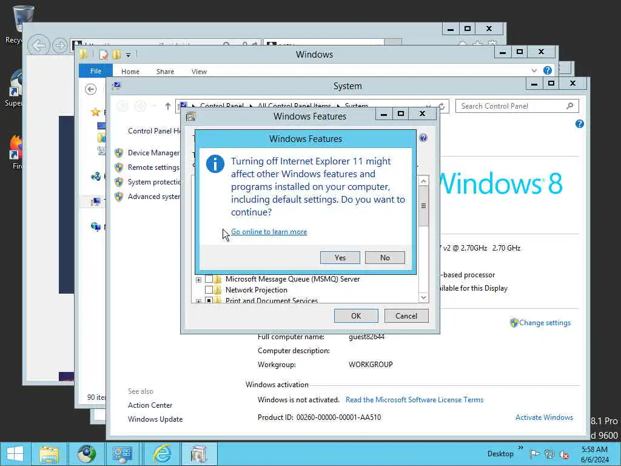621x466 pixels.
Task: Open System protection link
Action: click(154, 182)
